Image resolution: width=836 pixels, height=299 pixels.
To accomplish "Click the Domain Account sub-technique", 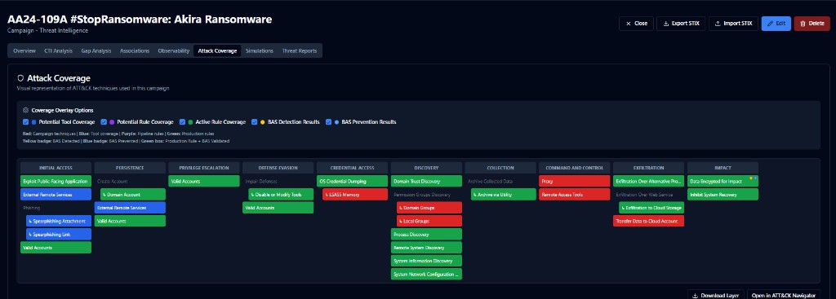I will click(133, 195).
